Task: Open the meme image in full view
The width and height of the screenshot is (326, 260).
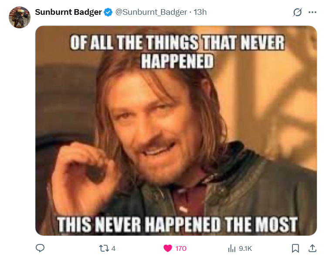Action: (176, 131)
